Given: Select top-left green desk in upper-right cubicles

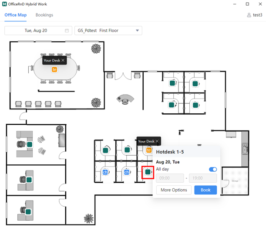Looking at the screenshot, I should coord(172,83).
